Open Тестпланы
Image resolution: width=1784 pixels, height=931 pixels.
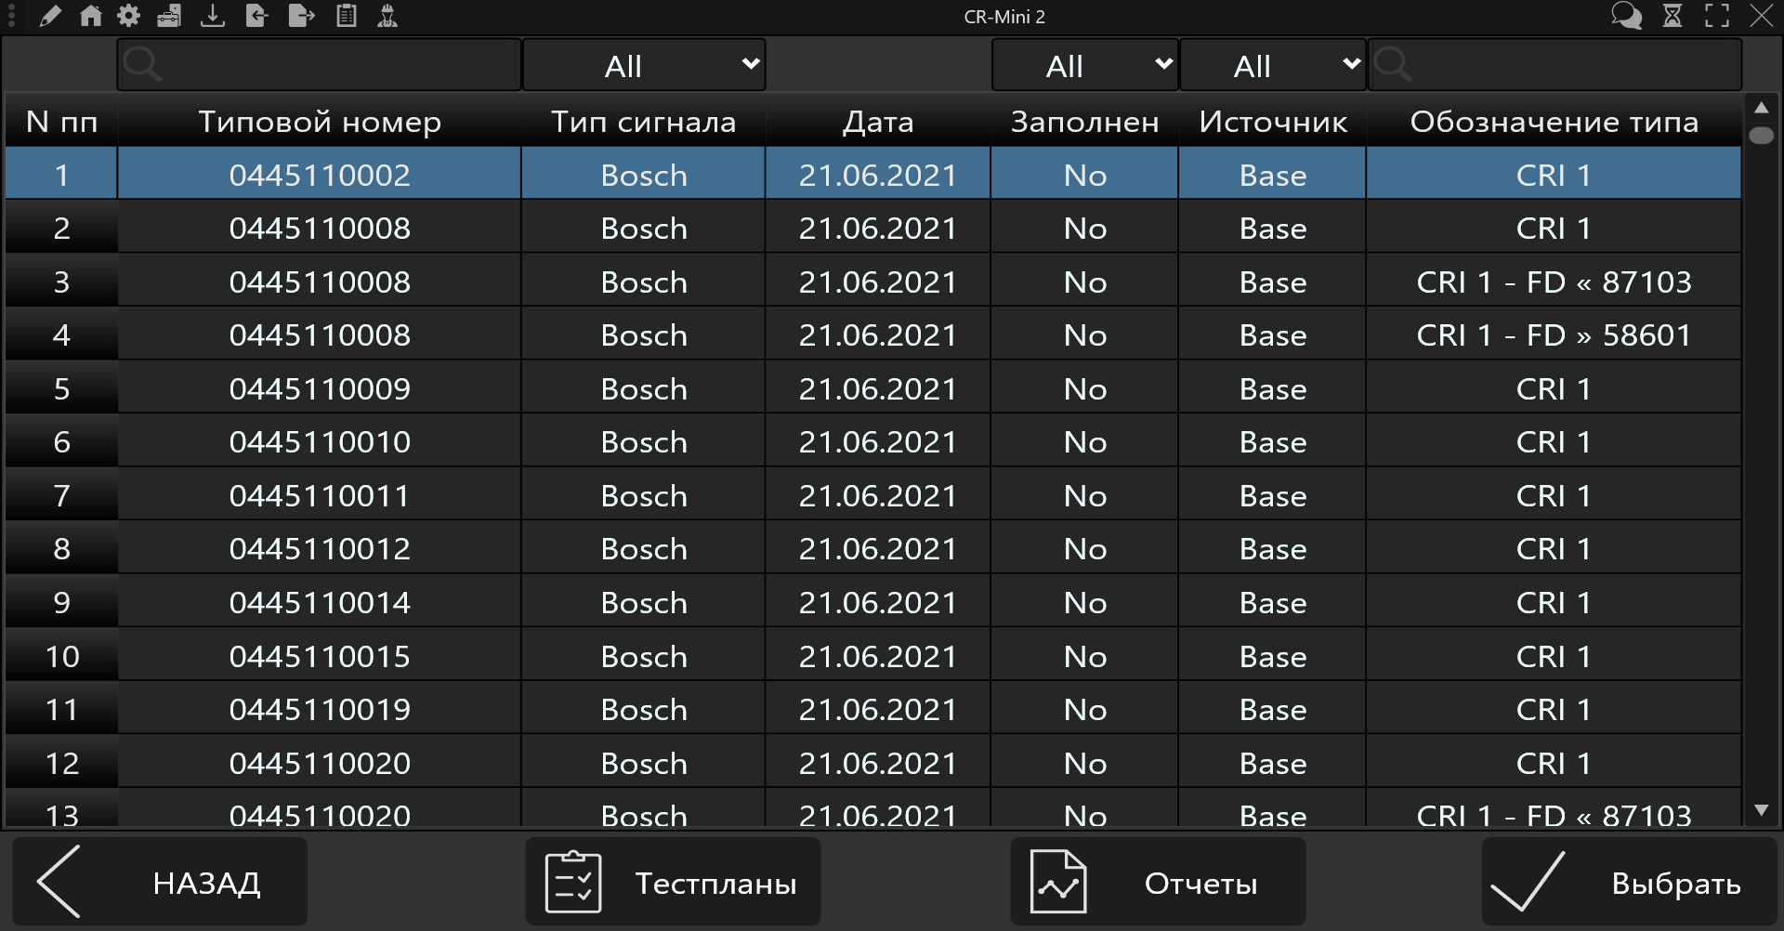pos(673,882)
